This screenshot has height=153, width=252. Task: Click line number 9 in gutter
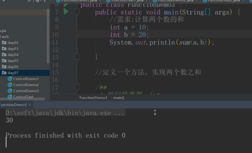[x=57, y=27]
